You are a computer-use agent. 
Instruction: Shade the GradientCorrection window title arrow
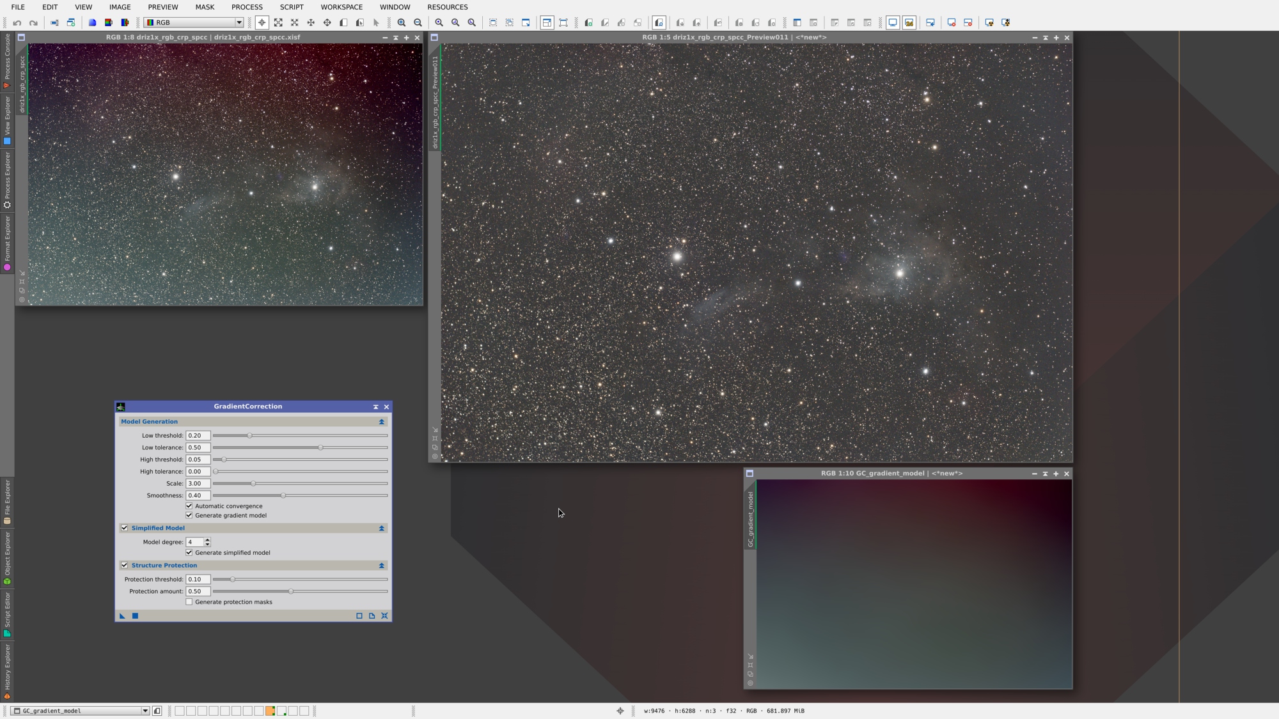pos(376,406)
